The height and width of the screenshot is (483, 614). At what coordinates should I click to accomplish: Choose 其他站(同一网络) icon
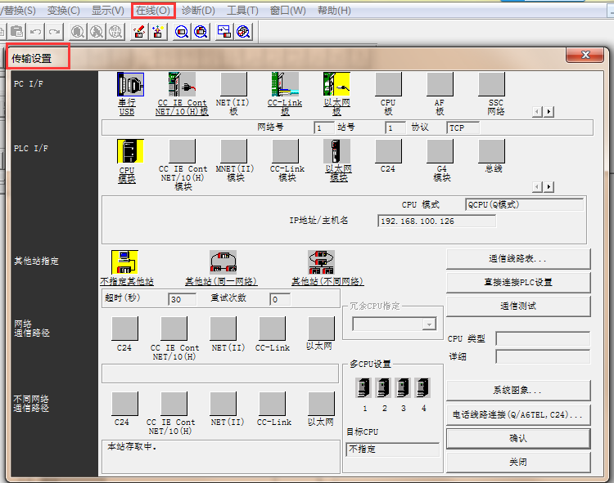(223, 262)
